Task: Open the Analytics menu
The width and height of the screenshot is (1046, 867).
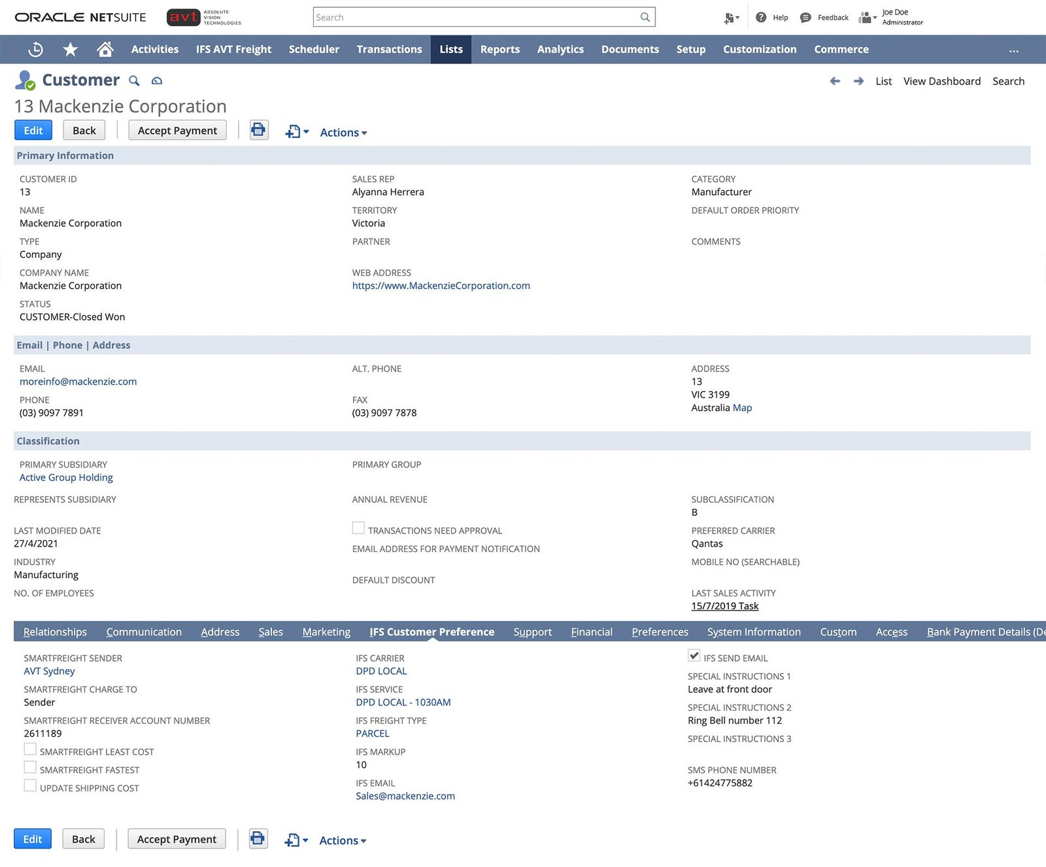Action: [560, 49]
